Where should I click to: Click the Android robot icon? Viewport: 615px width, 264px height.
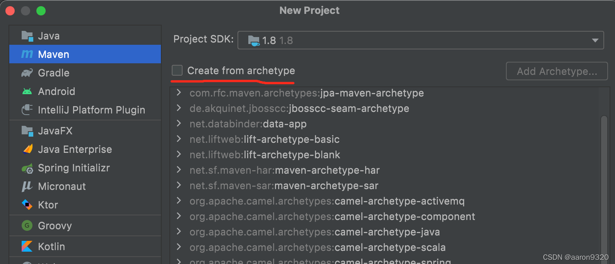27,91
